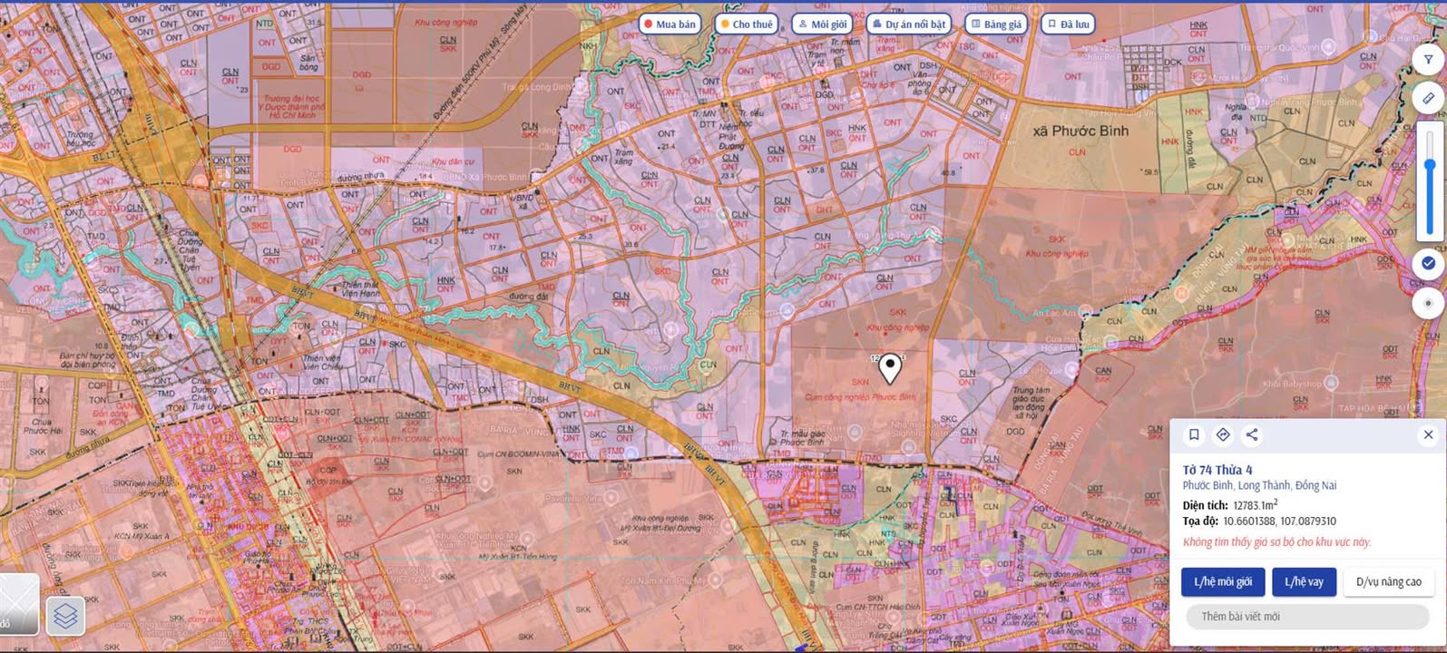
Task: Open the map layers stack icon
Action: click(65, 616)
